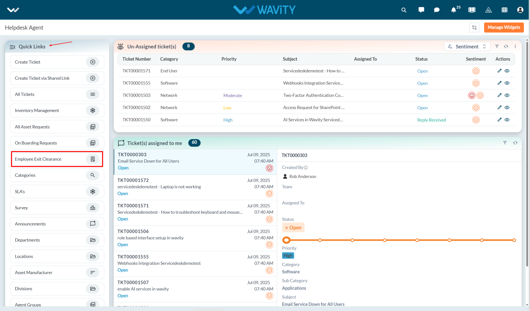
Task: Edit ticket TKT00001550 with pencil icon
Action: (499, 119)
